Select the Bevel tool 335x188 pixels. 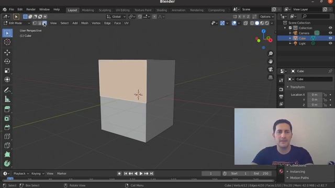coord(7,127)
